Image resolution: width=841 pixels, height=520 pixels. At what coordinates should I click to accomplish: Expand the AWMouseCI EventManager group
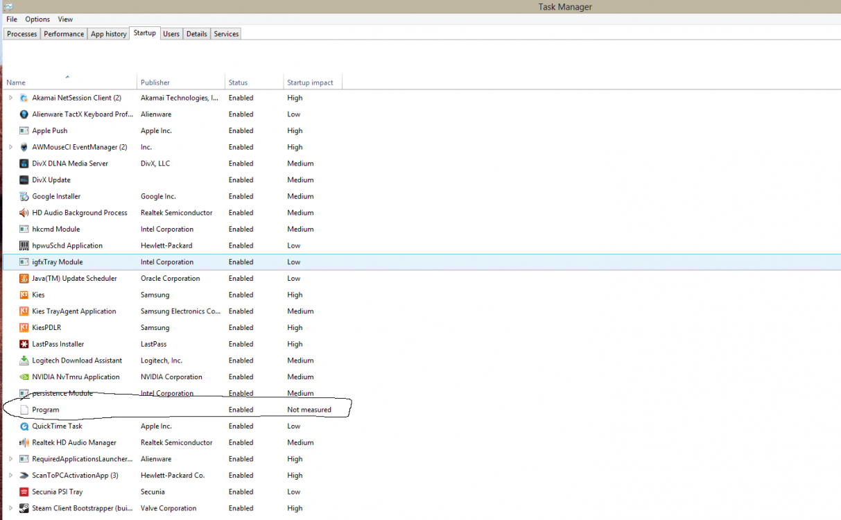click(10, 147)
